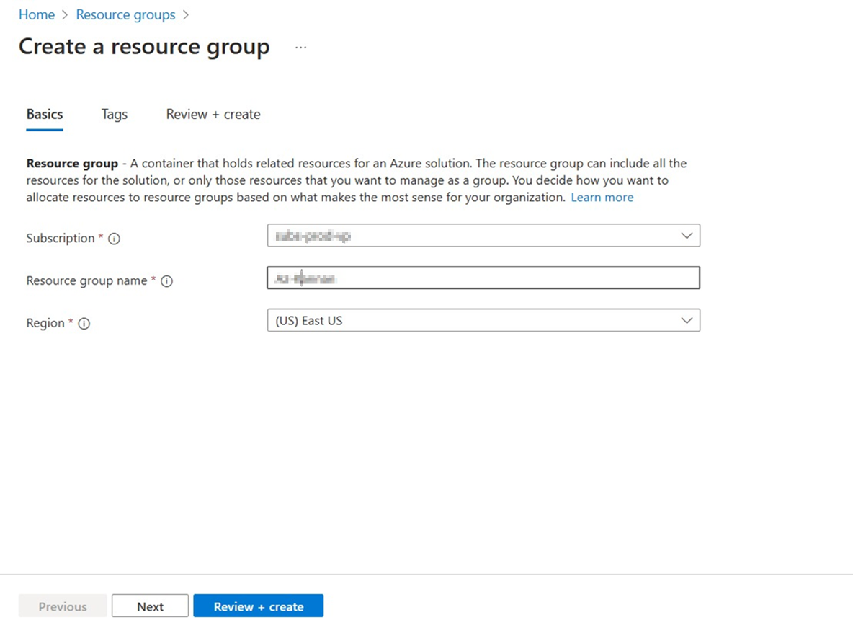
Task: Show Resource group name info icon
Action: pos(167,281)
